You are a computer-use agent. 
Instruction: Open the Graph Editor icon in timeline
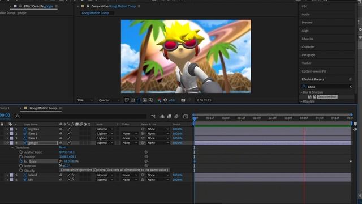tap(186, 117)
